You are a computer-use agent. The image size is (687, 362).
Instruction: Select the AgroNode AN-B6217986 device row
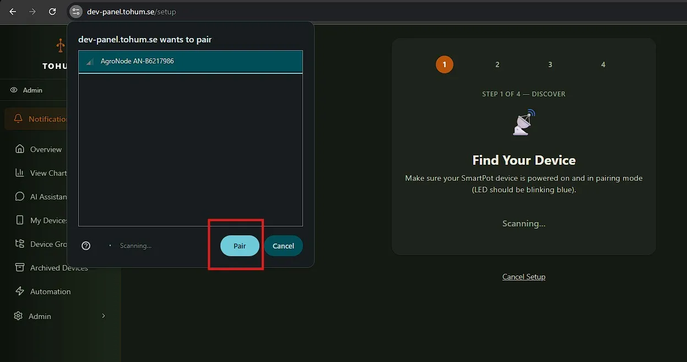coord(191,62)
